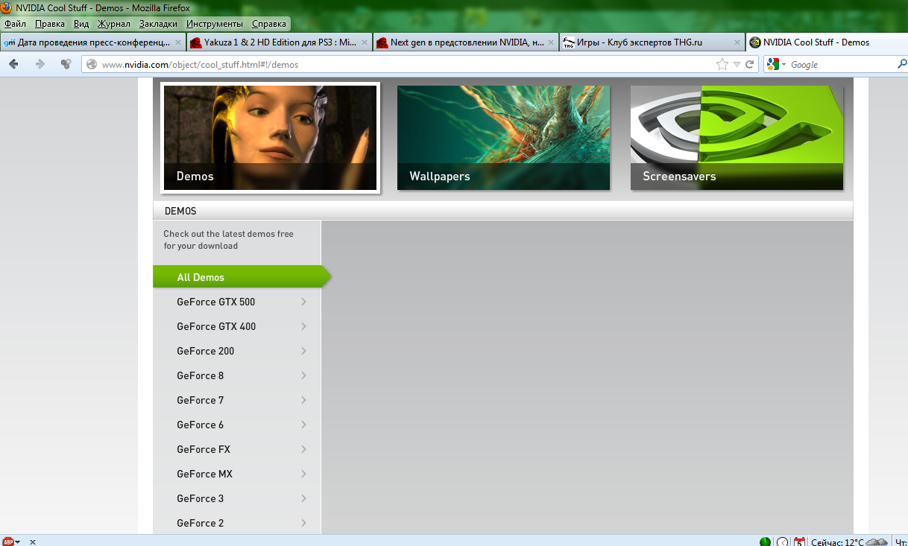Screen dimensions: 908x546
Task: Click the Google search engine icon
Action: pos(772,65)
